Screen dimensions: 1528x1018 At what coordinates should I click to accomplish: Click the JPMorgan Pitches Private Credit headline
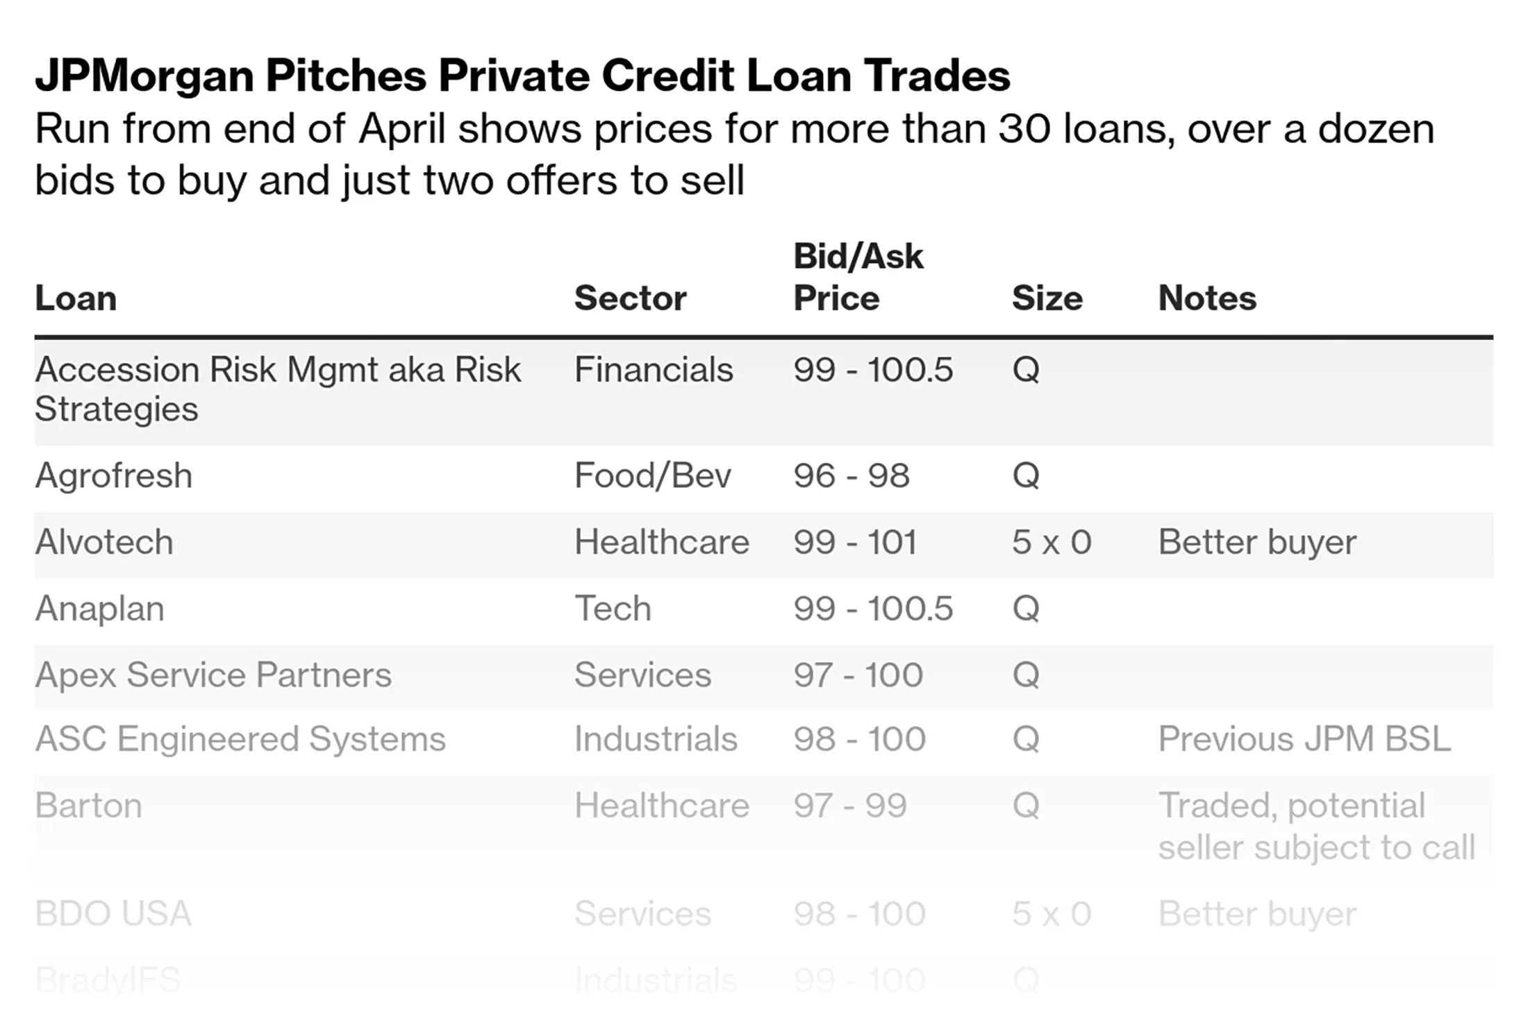pos(522,75)
